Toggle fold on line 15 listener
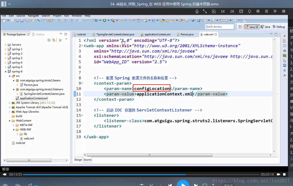The height and width of the screenshot is (186, 293). pos(82,116)
